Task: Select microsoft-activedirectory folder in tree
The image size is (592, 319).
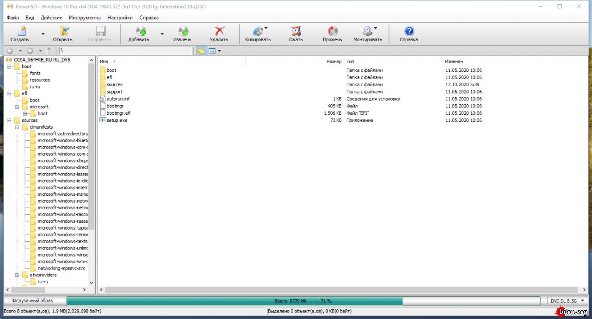Action: 63,134
